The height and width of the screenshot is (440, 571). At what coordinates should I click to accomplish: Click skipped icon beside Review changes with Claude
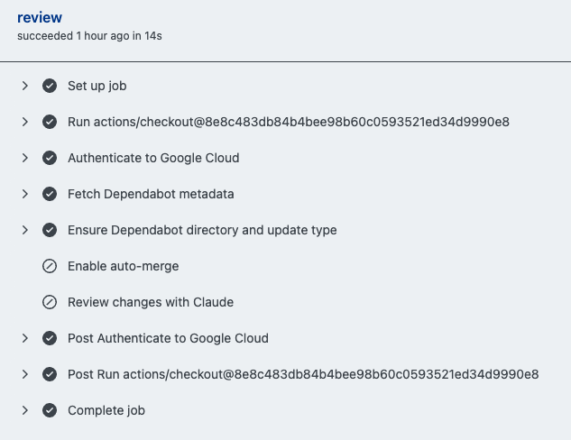click(50, 302)
